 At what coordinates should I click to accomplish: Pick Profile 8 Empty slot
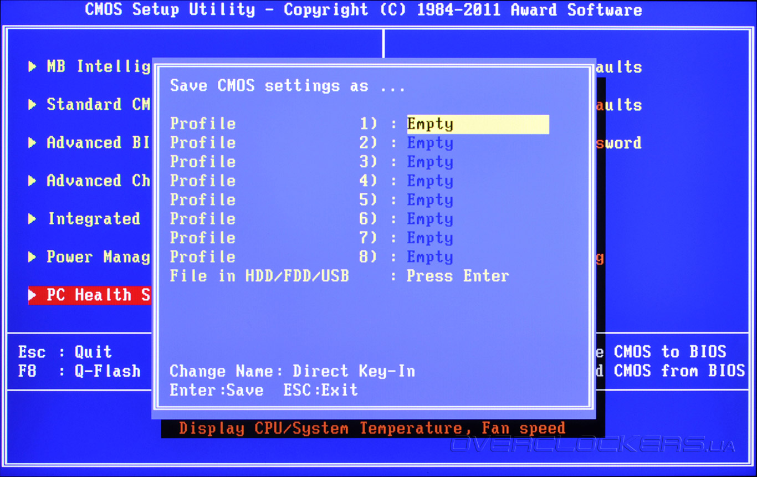(x=430, y=257)
